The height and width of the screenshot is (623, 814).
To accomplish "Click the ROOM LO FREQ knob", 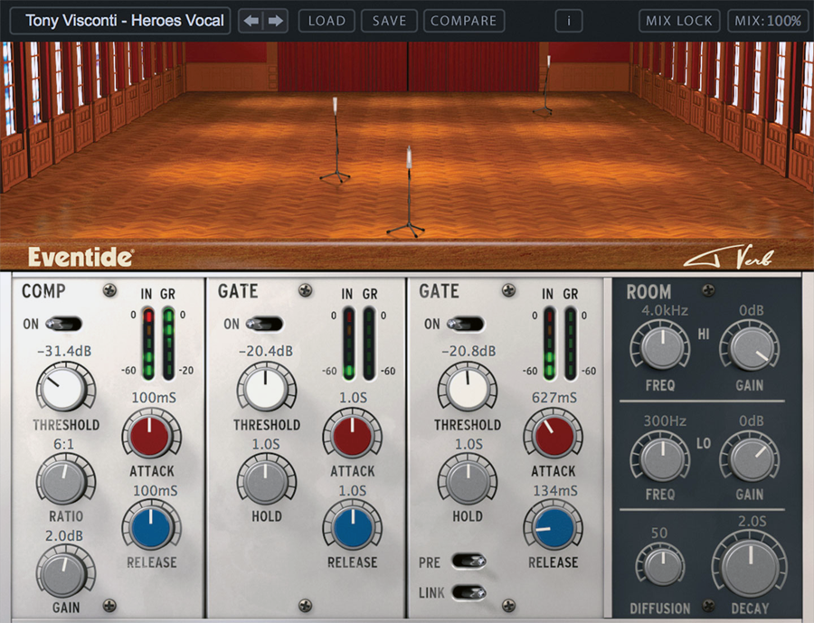I will point(660,458).
